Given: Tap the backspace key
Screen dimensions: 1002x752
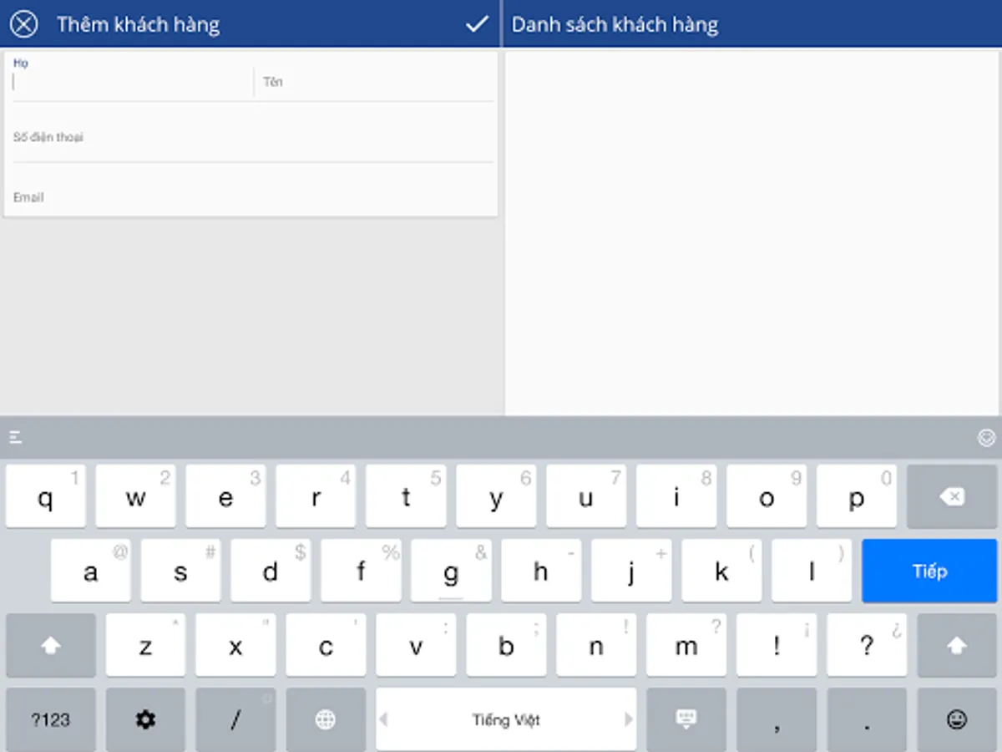Looking at the screenshot, I should coord(952,497).
